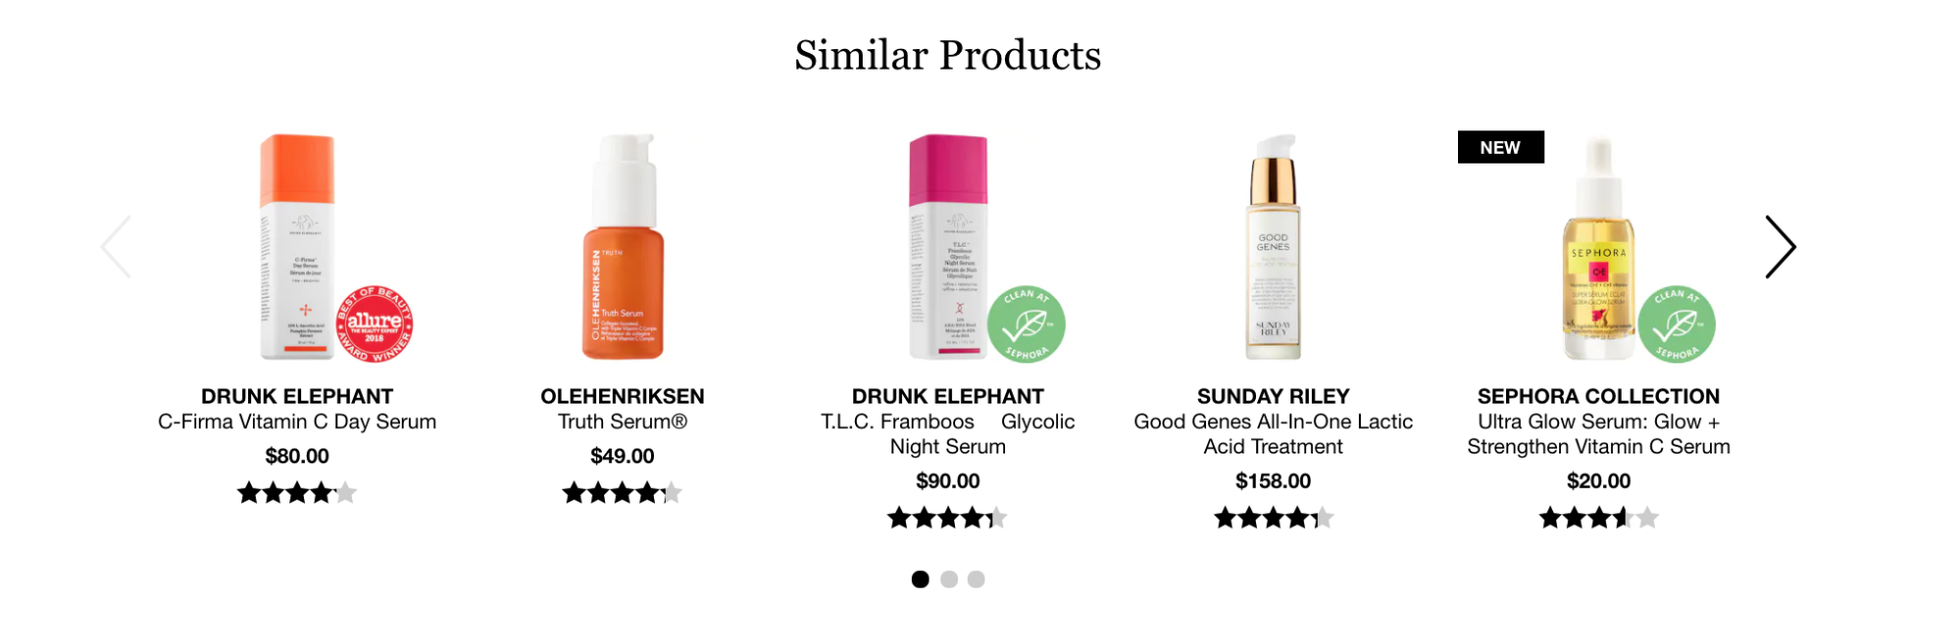Open the C-Firma Vitamin C Day Serum image

[297, 245]
